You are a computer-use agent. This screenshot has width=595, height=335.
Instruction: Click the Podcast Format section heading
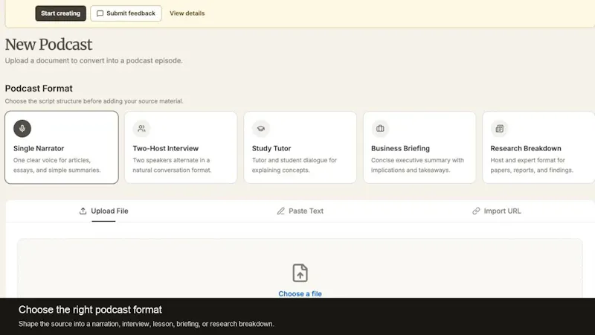(x=39, y=89)
